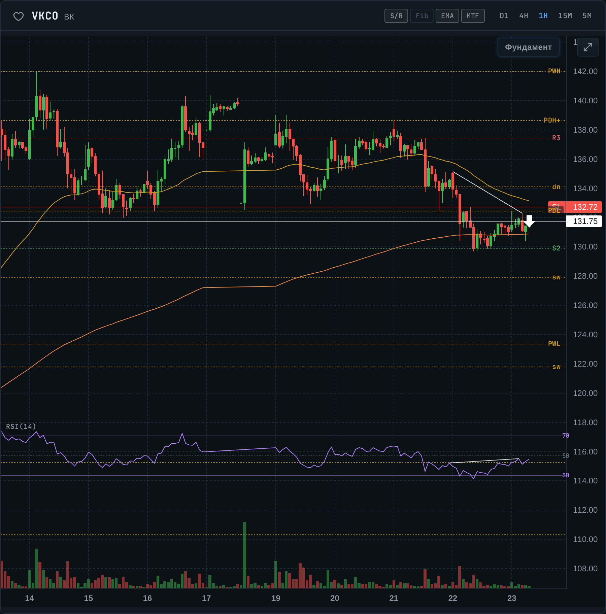Click the VKCO ticker name

[45, 16]
